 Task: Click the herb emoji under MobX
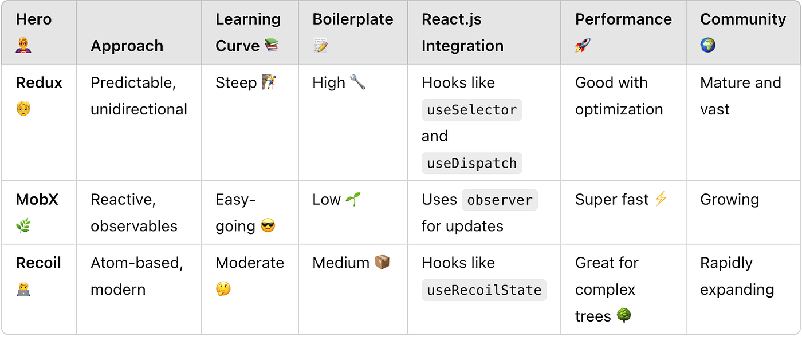click(23, 226)
